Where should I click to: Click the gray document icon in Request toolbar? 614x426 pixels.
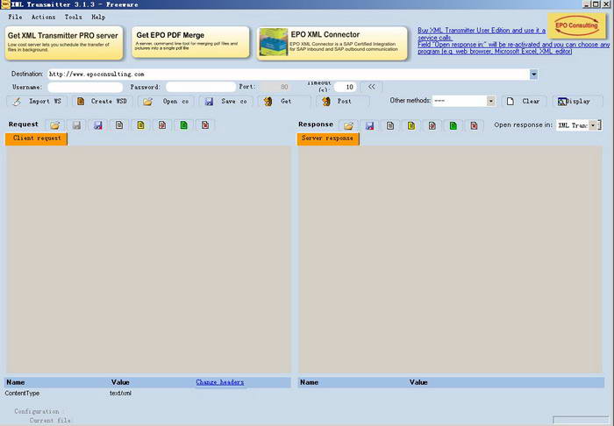[119, 125]
